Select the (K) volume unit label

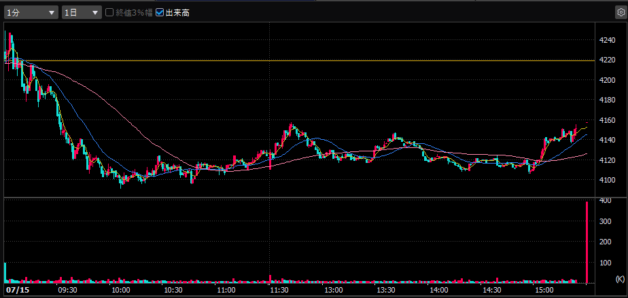620,278
